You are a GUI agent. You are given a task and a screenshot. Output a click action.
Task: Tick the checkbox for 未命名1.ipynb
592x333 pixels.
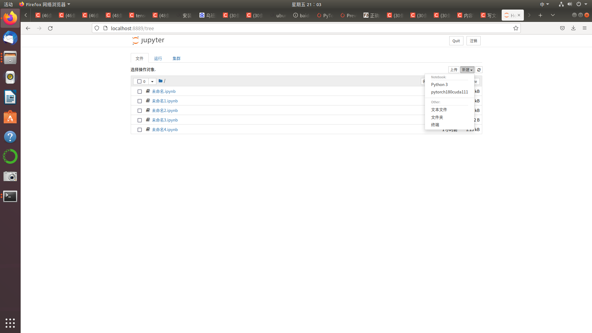[x=140, y=101]
